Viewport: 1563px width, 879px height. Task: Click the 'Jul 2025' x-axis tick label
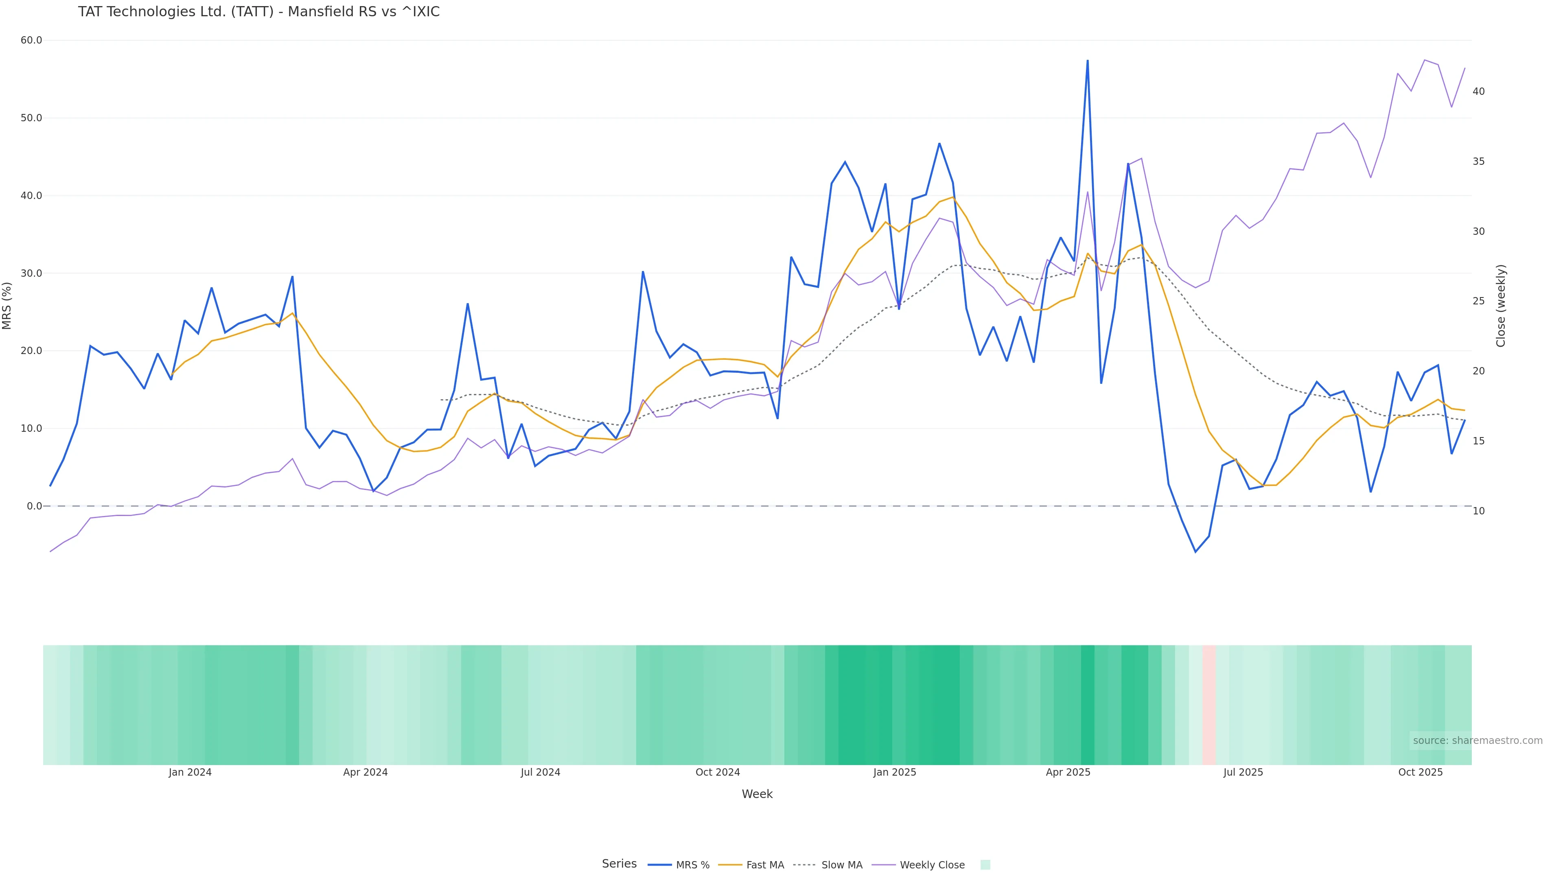1243,772
